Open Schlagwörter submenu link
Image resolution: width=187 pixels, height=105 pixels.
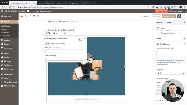(x=6, y=36)
